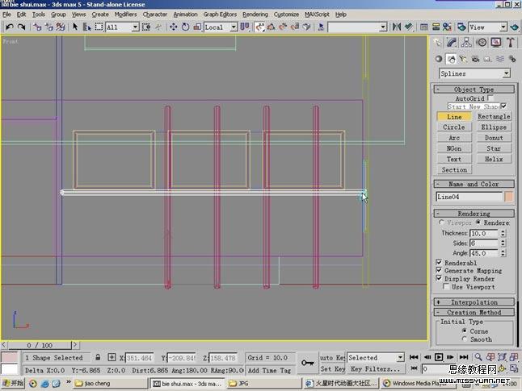Screen dimensions: 522x391
Task: Open the Hierarchy command panel tab
Action: click(466, 43)
